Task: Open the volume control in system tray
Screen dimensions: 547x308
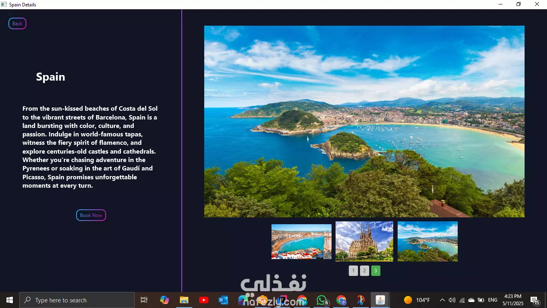Action: [452, 300]
